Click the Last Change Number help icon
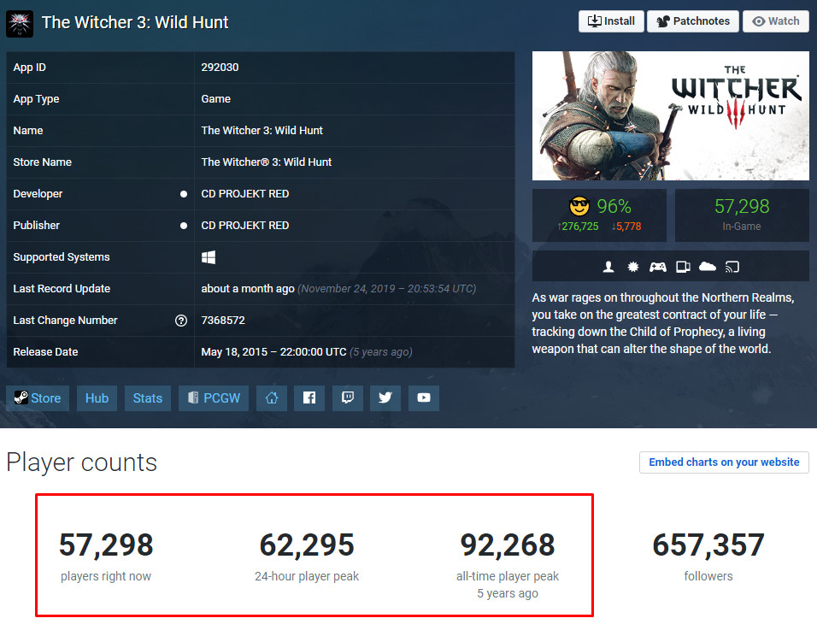The image size is (817, 630). click(181, 321)
